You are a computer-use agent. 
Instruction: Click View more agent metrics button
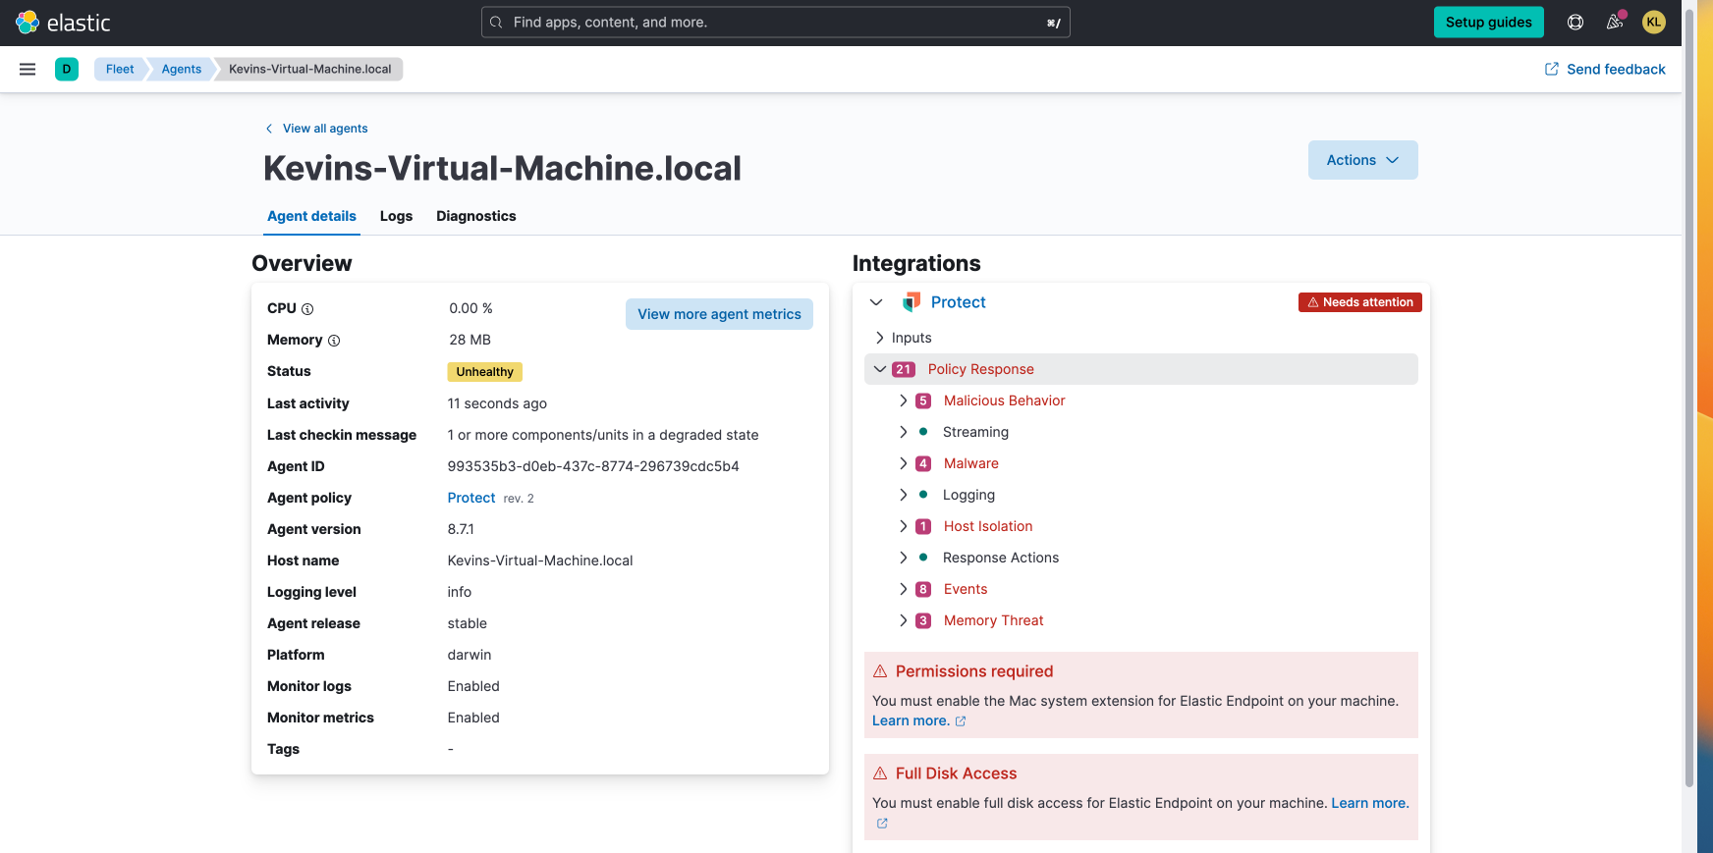click(x=719, y=314)
